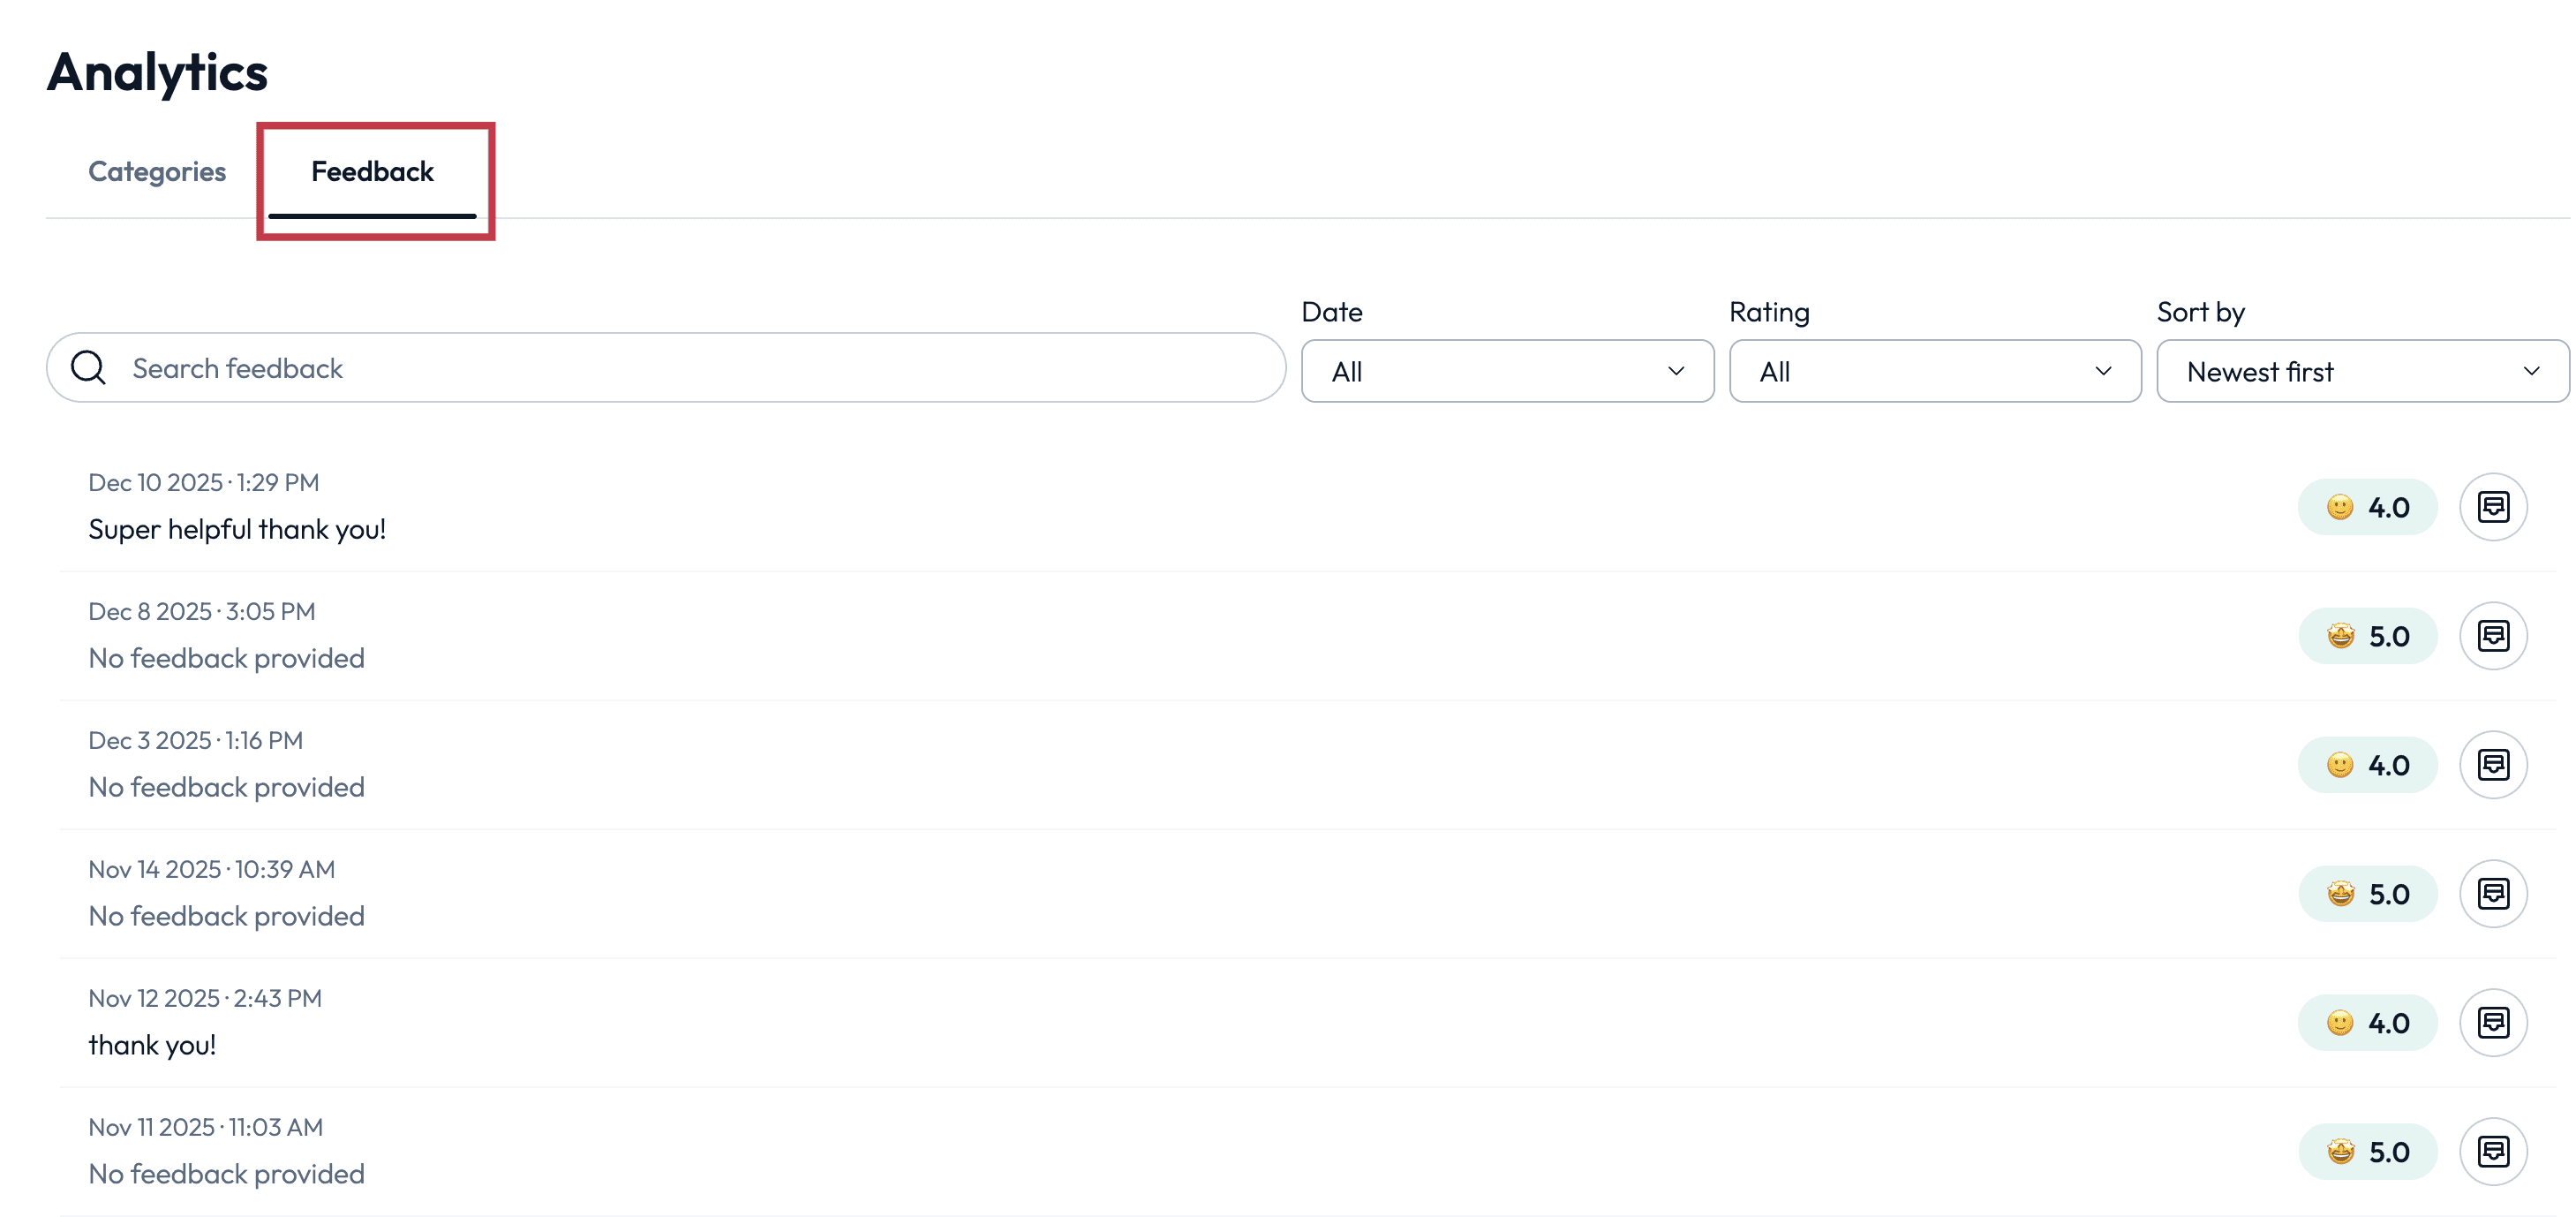Open the Sort by Newest first dropdown

[2363, 371]
